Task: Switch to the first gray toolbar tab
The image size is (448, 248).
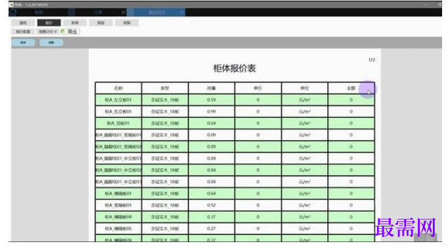Action: tap(23, 23)
